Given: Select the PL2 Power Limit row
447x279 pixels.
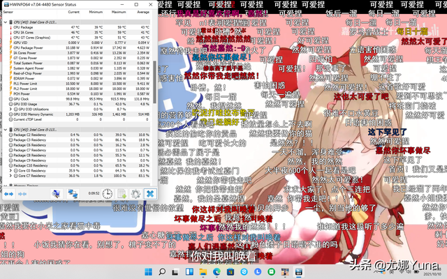Looking at the screenshot, I should click(x=76, y=89).
